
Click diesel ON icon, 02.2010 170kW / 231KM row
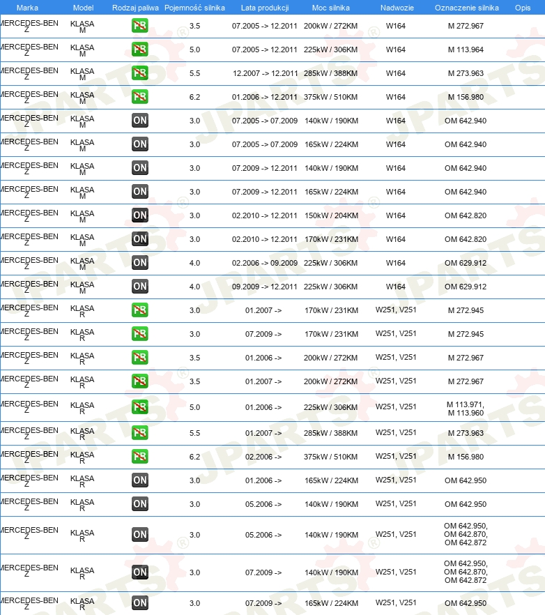[x=140, y=239]
